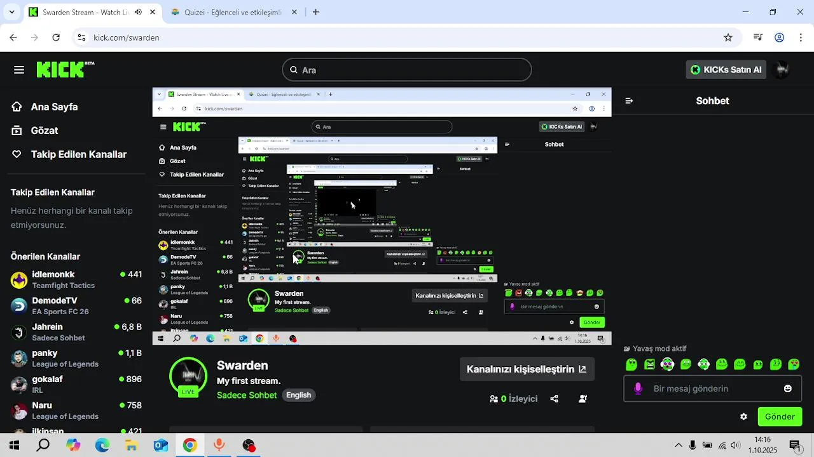Insert the headphone emote with pink eyes
The width and height of the screenshot is (814, 457).
coord(667,364)
